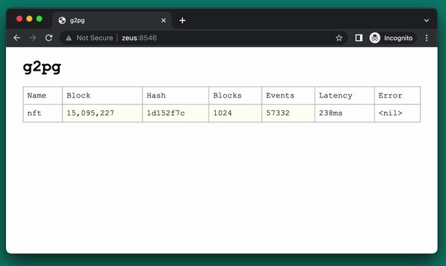
Task: Click the Blocks column header
Action: click(x=235, y=96)
